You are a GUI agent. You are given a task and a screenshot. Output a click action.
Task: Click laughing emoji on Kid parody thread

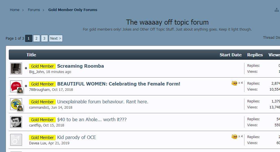(x=234, y=136)
